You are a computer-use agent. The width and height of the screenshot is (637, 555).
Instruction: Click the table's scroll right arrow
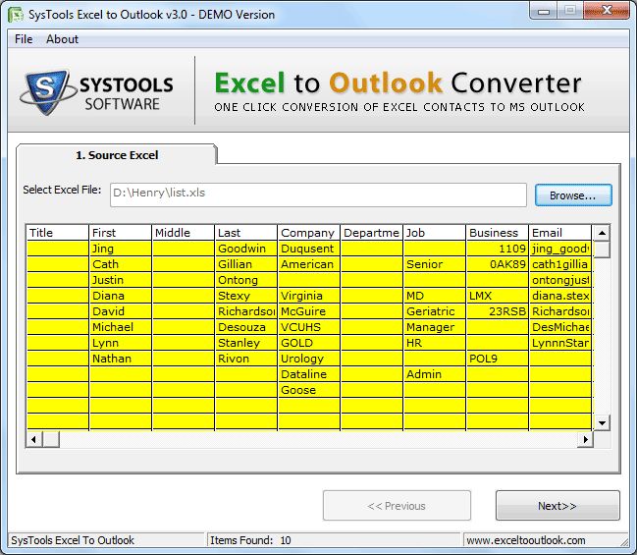585,439
